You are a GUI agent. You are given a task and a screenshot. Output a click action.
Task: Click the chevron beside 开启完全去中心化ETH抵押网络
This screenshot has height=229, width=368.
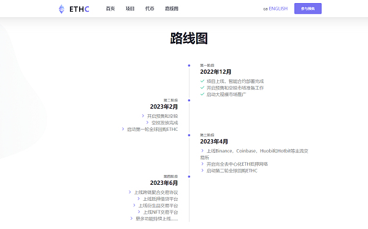click(x=202, y=164)
